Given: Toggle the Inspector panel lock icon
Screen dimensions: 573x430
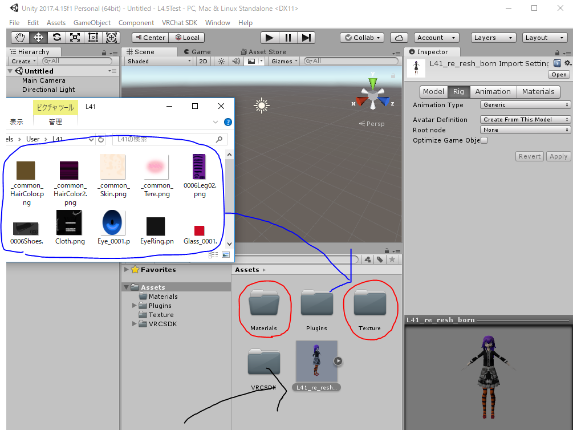Looking at the screenshot, I should click(557, 52).
